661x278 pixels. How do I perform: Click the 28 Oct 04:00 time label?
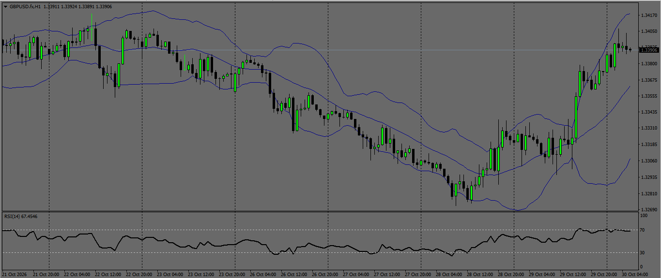448,274
